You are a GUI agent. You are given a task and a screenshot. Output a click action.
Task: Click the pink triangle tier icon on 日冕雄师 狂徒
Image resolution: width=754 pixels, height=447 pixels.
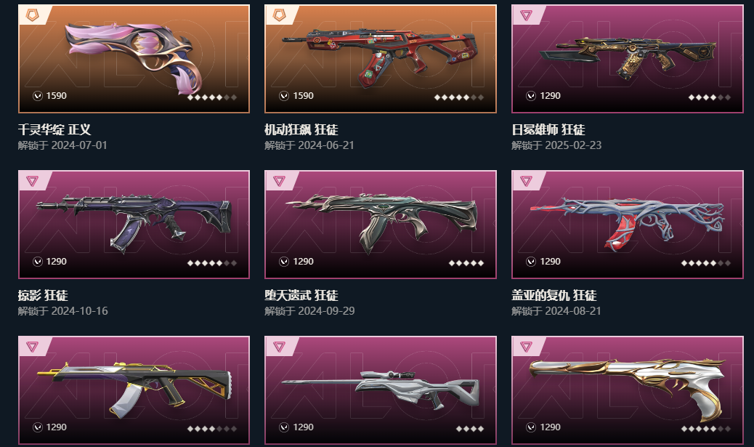(x=526, y=15)
